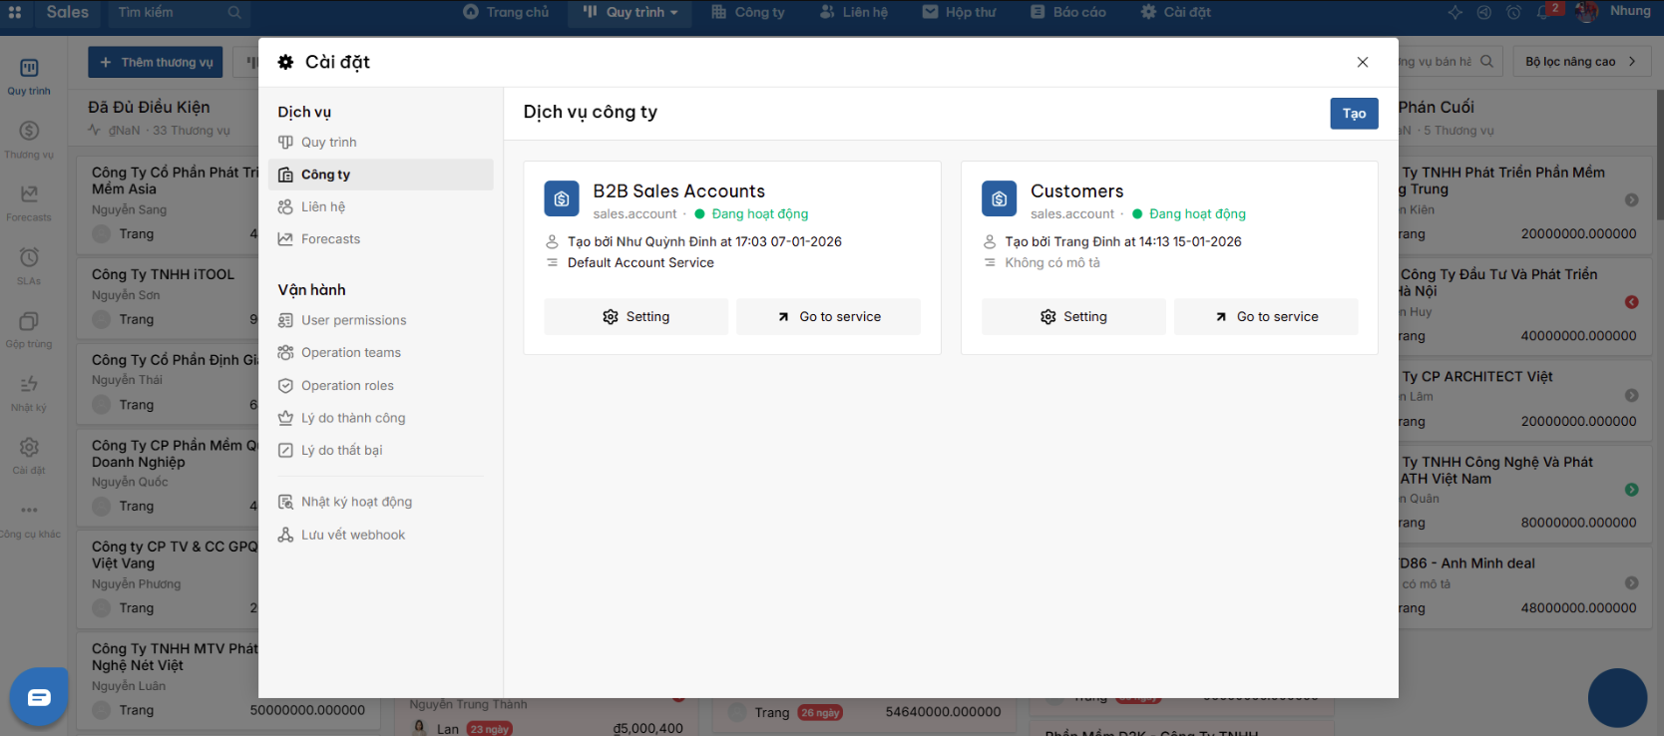Open Operation roles in settings menu
This screenshot has width=1664, height=736.
pos(381,386)
